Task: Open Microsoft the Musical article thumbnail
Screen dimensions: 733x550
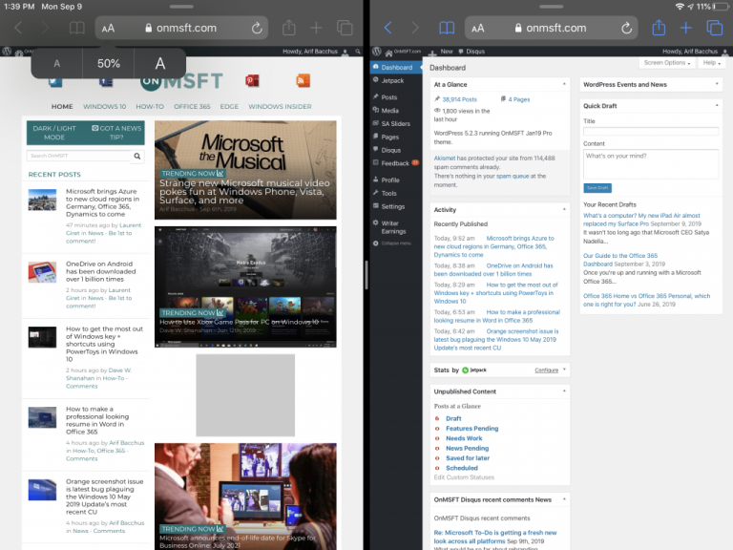Action: point(245,170)
